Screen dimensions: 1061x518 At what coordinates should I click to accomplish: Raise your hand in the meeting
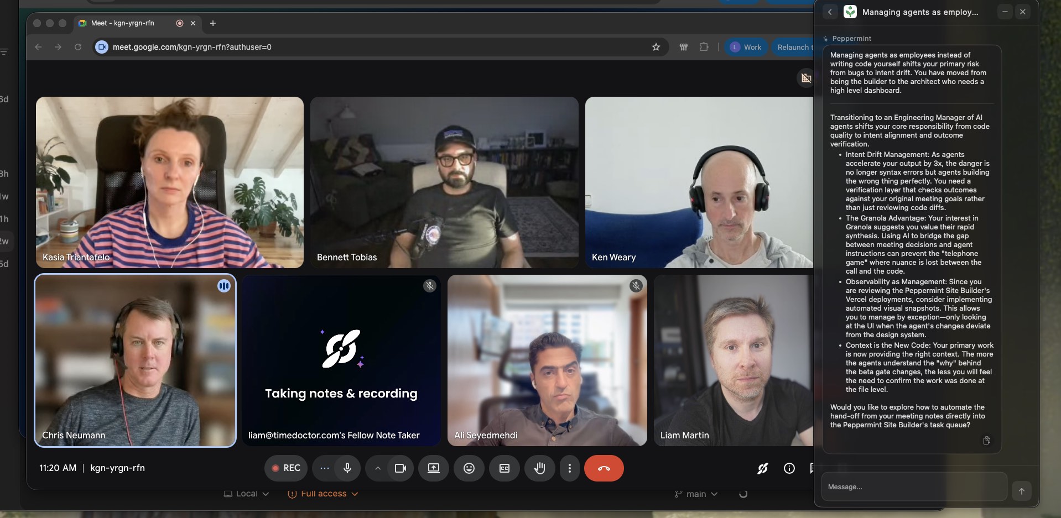539,468
